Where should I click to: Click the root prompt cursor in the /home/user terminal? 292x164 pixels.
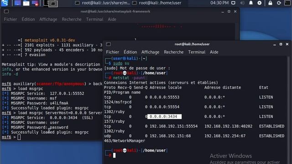(x=115, y=155)
